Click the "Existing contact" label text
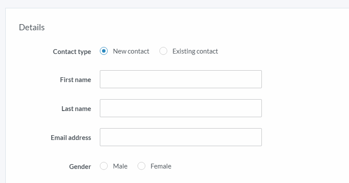The width and height of the screenshot is (349, 183). coord(195,51)
